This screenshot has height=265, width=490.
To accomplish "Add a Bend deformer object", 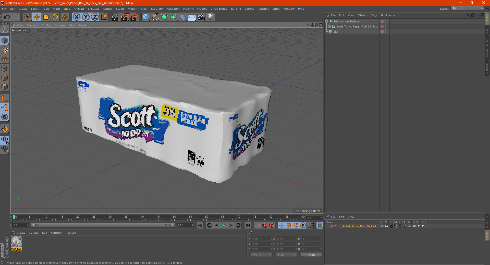I will (x=183, y=17).
